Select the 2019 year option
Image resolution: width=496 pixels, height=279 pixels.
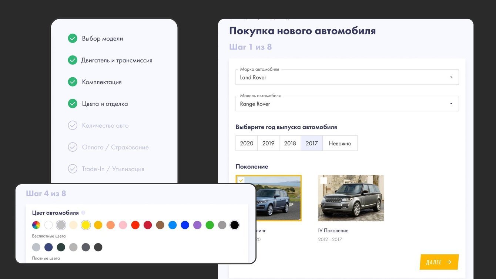(x=268, y=143)
